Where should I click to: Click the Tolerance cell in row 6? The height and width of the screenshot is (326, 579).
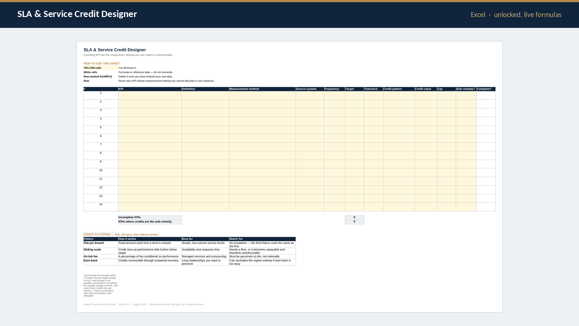point(373,138)
